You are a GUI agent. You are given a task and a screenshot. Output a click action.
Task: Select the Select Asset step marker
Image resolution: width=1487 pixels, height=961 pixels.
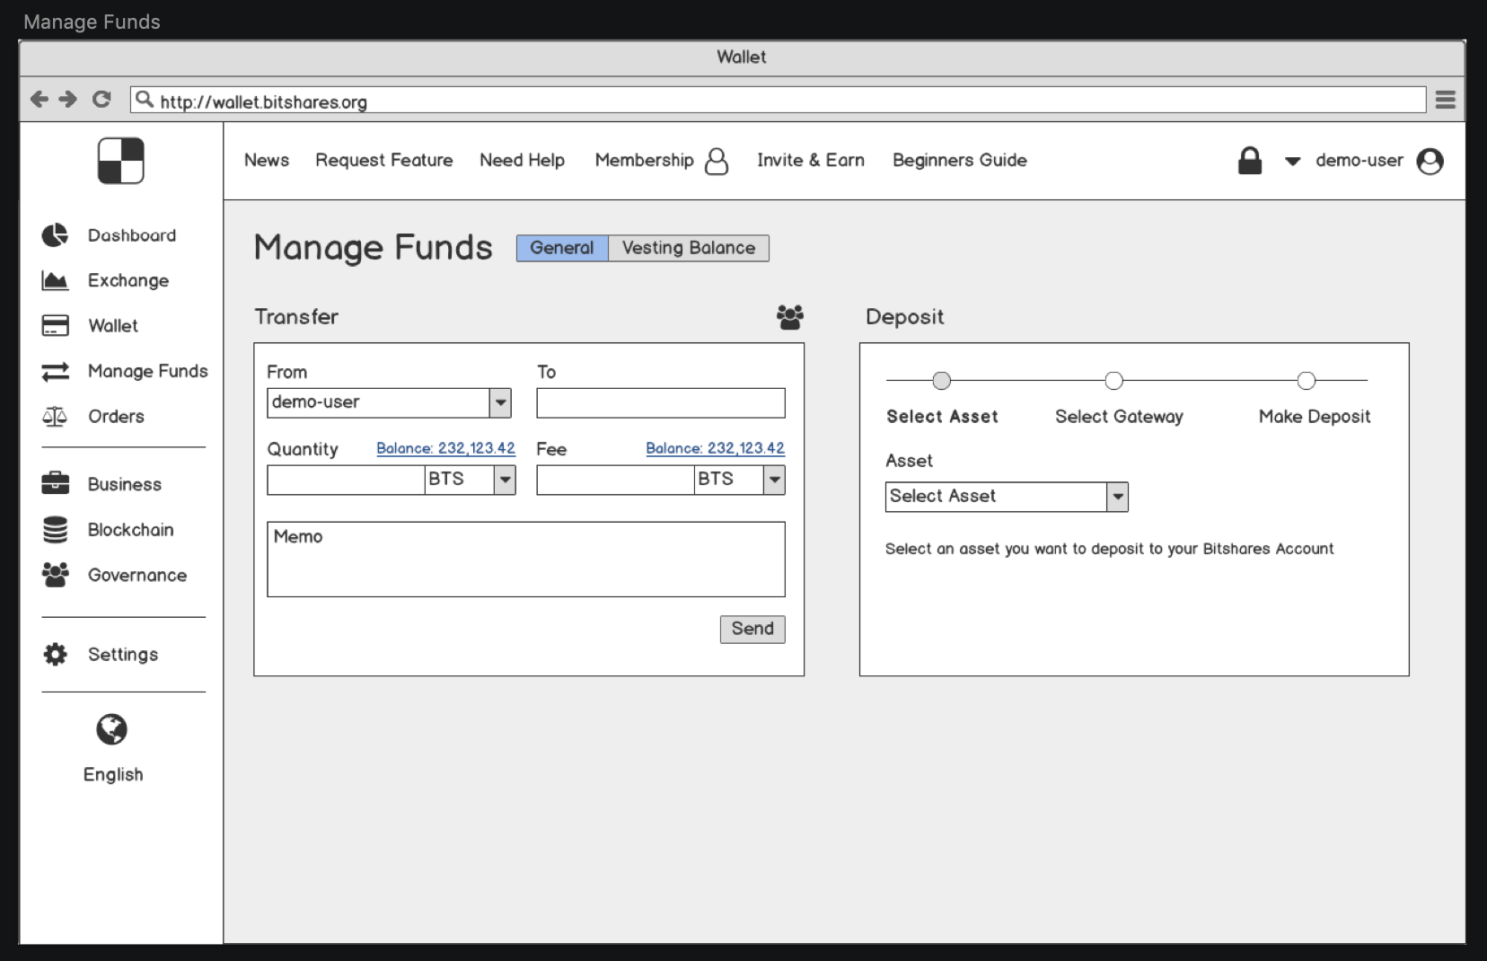[941, 381]
